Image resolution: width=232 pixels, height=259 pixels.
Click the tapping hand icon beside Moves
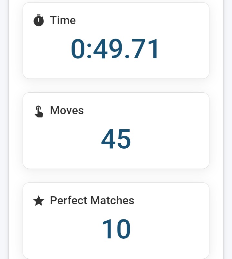point(39,112)
